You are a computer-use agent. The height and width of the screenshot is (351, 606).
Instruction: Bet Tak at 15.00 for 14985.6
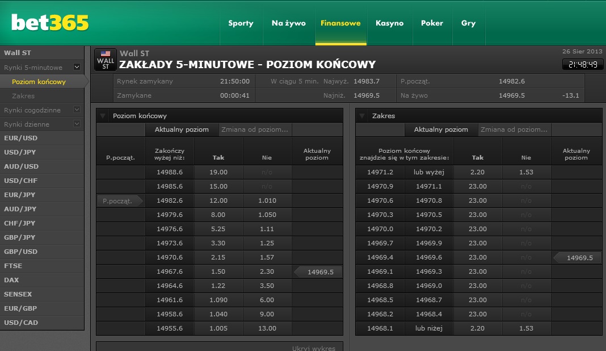218,186
